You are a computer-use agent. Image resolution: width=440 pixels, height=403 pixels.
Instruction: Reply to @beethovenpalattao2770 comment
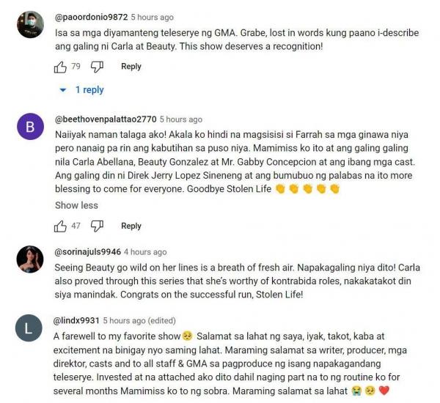point(131,226)
